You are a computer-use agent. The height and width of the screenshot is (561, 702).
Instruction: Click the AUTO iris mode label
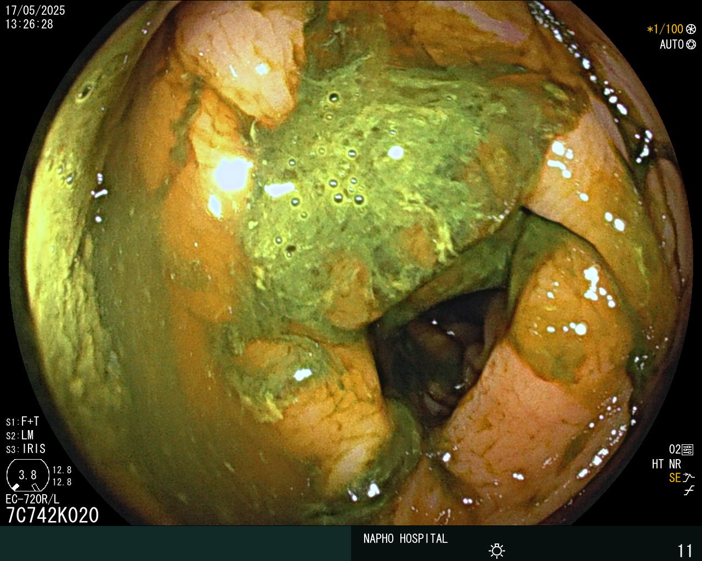click(x=672, y=44)
